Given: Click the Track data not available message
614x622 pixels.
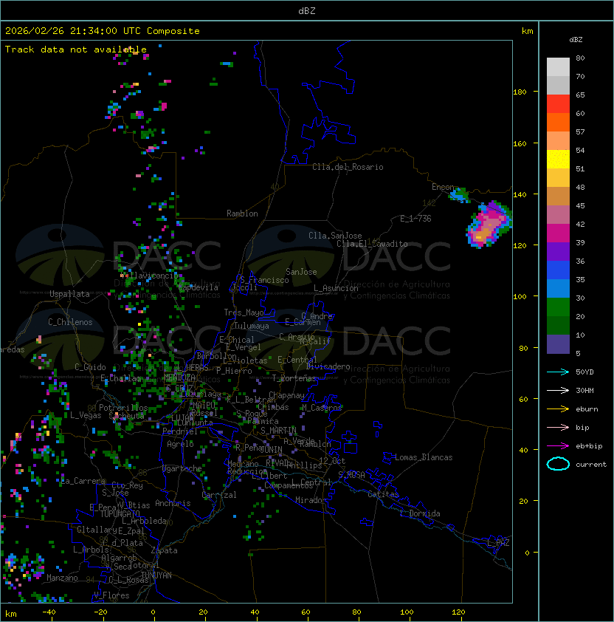Looking at the screenshot, I should click(x=76, y=49).
